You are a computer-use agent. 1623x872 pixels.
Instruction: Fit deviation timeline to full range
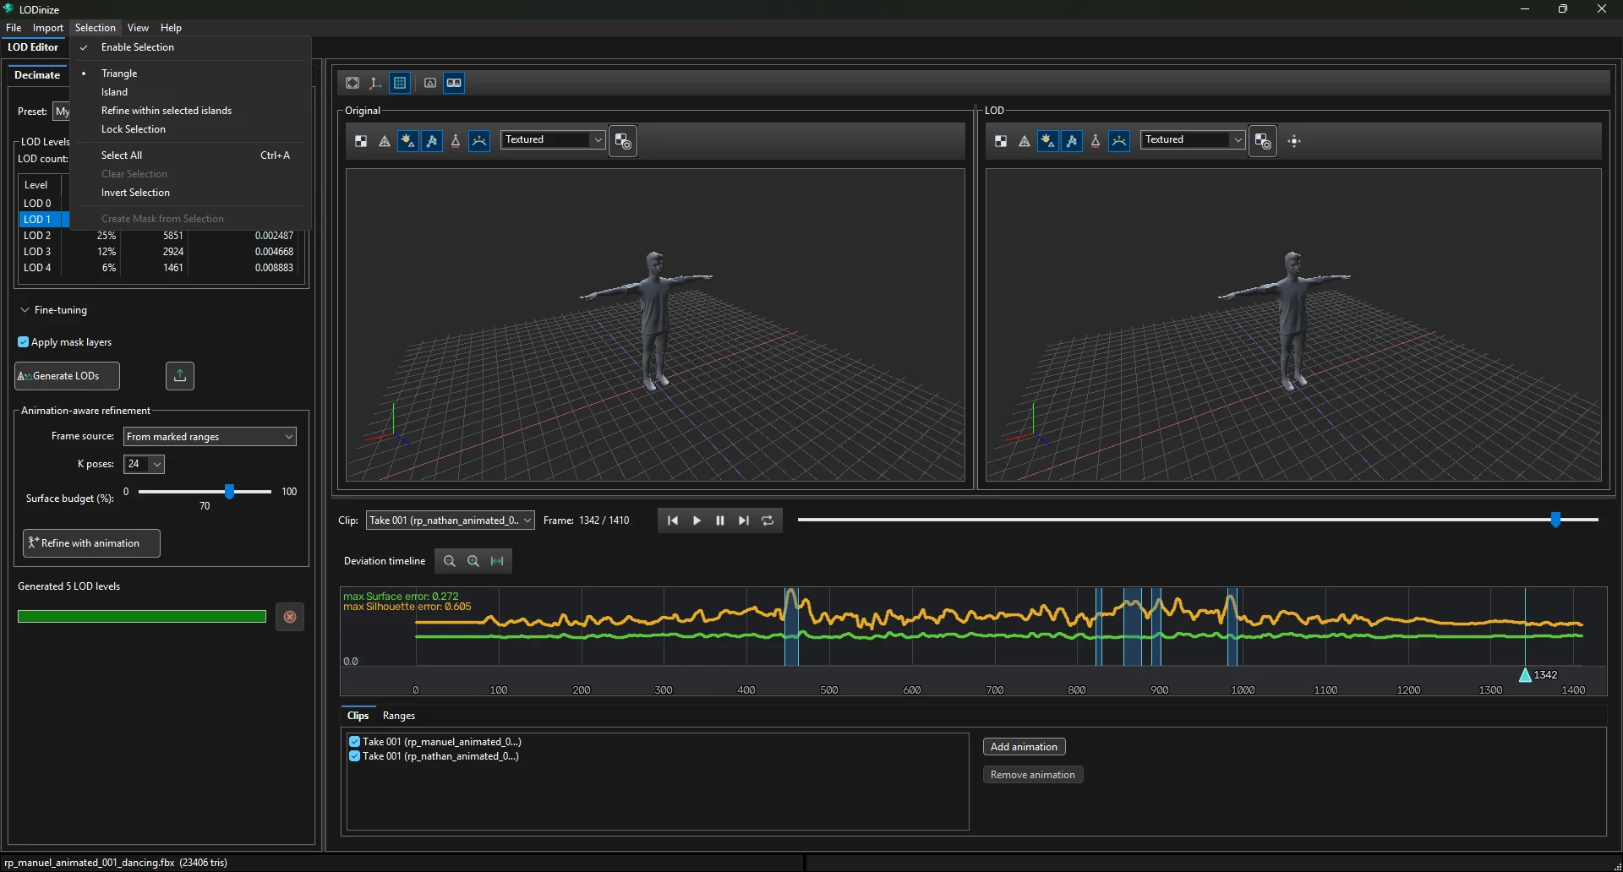(497, 561)
